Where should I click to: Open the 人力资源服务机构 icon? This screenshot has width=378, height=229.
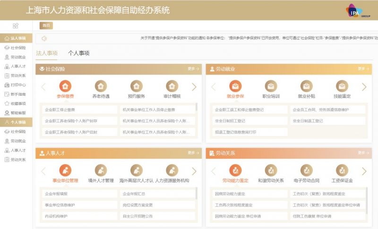[x=172, y=170]
